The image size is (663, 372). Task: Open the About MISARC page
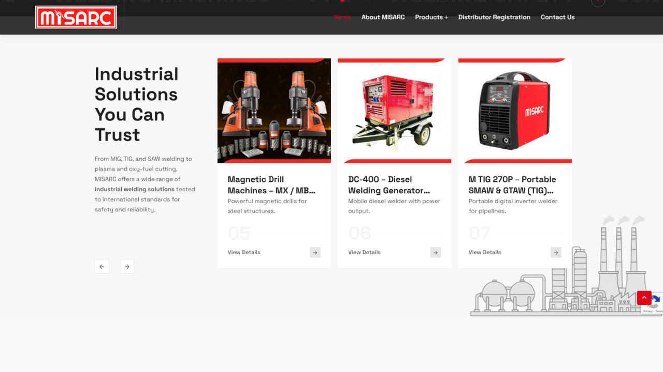(x=383, y=17)
